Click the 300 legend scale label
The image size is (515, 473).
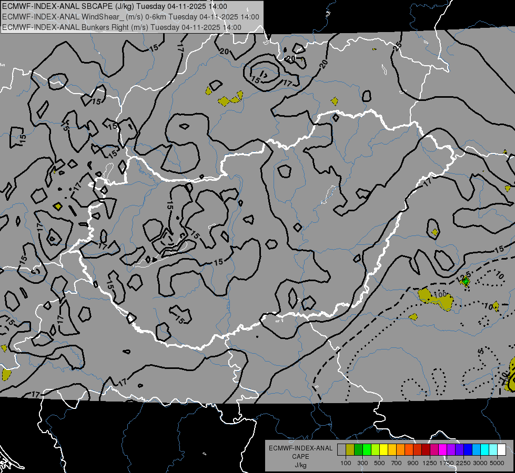tap(362, 463)
